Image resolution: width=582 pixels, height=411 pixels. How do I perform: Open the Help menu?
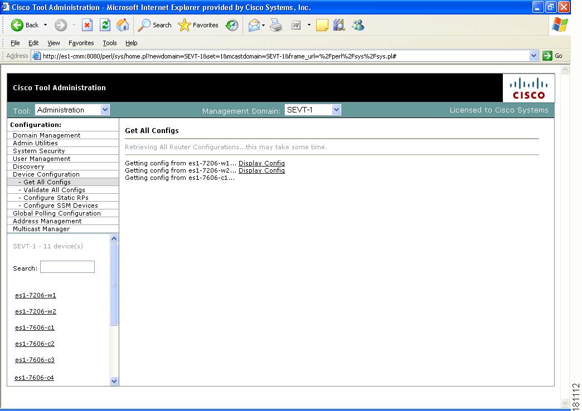[x=132, y=43]
